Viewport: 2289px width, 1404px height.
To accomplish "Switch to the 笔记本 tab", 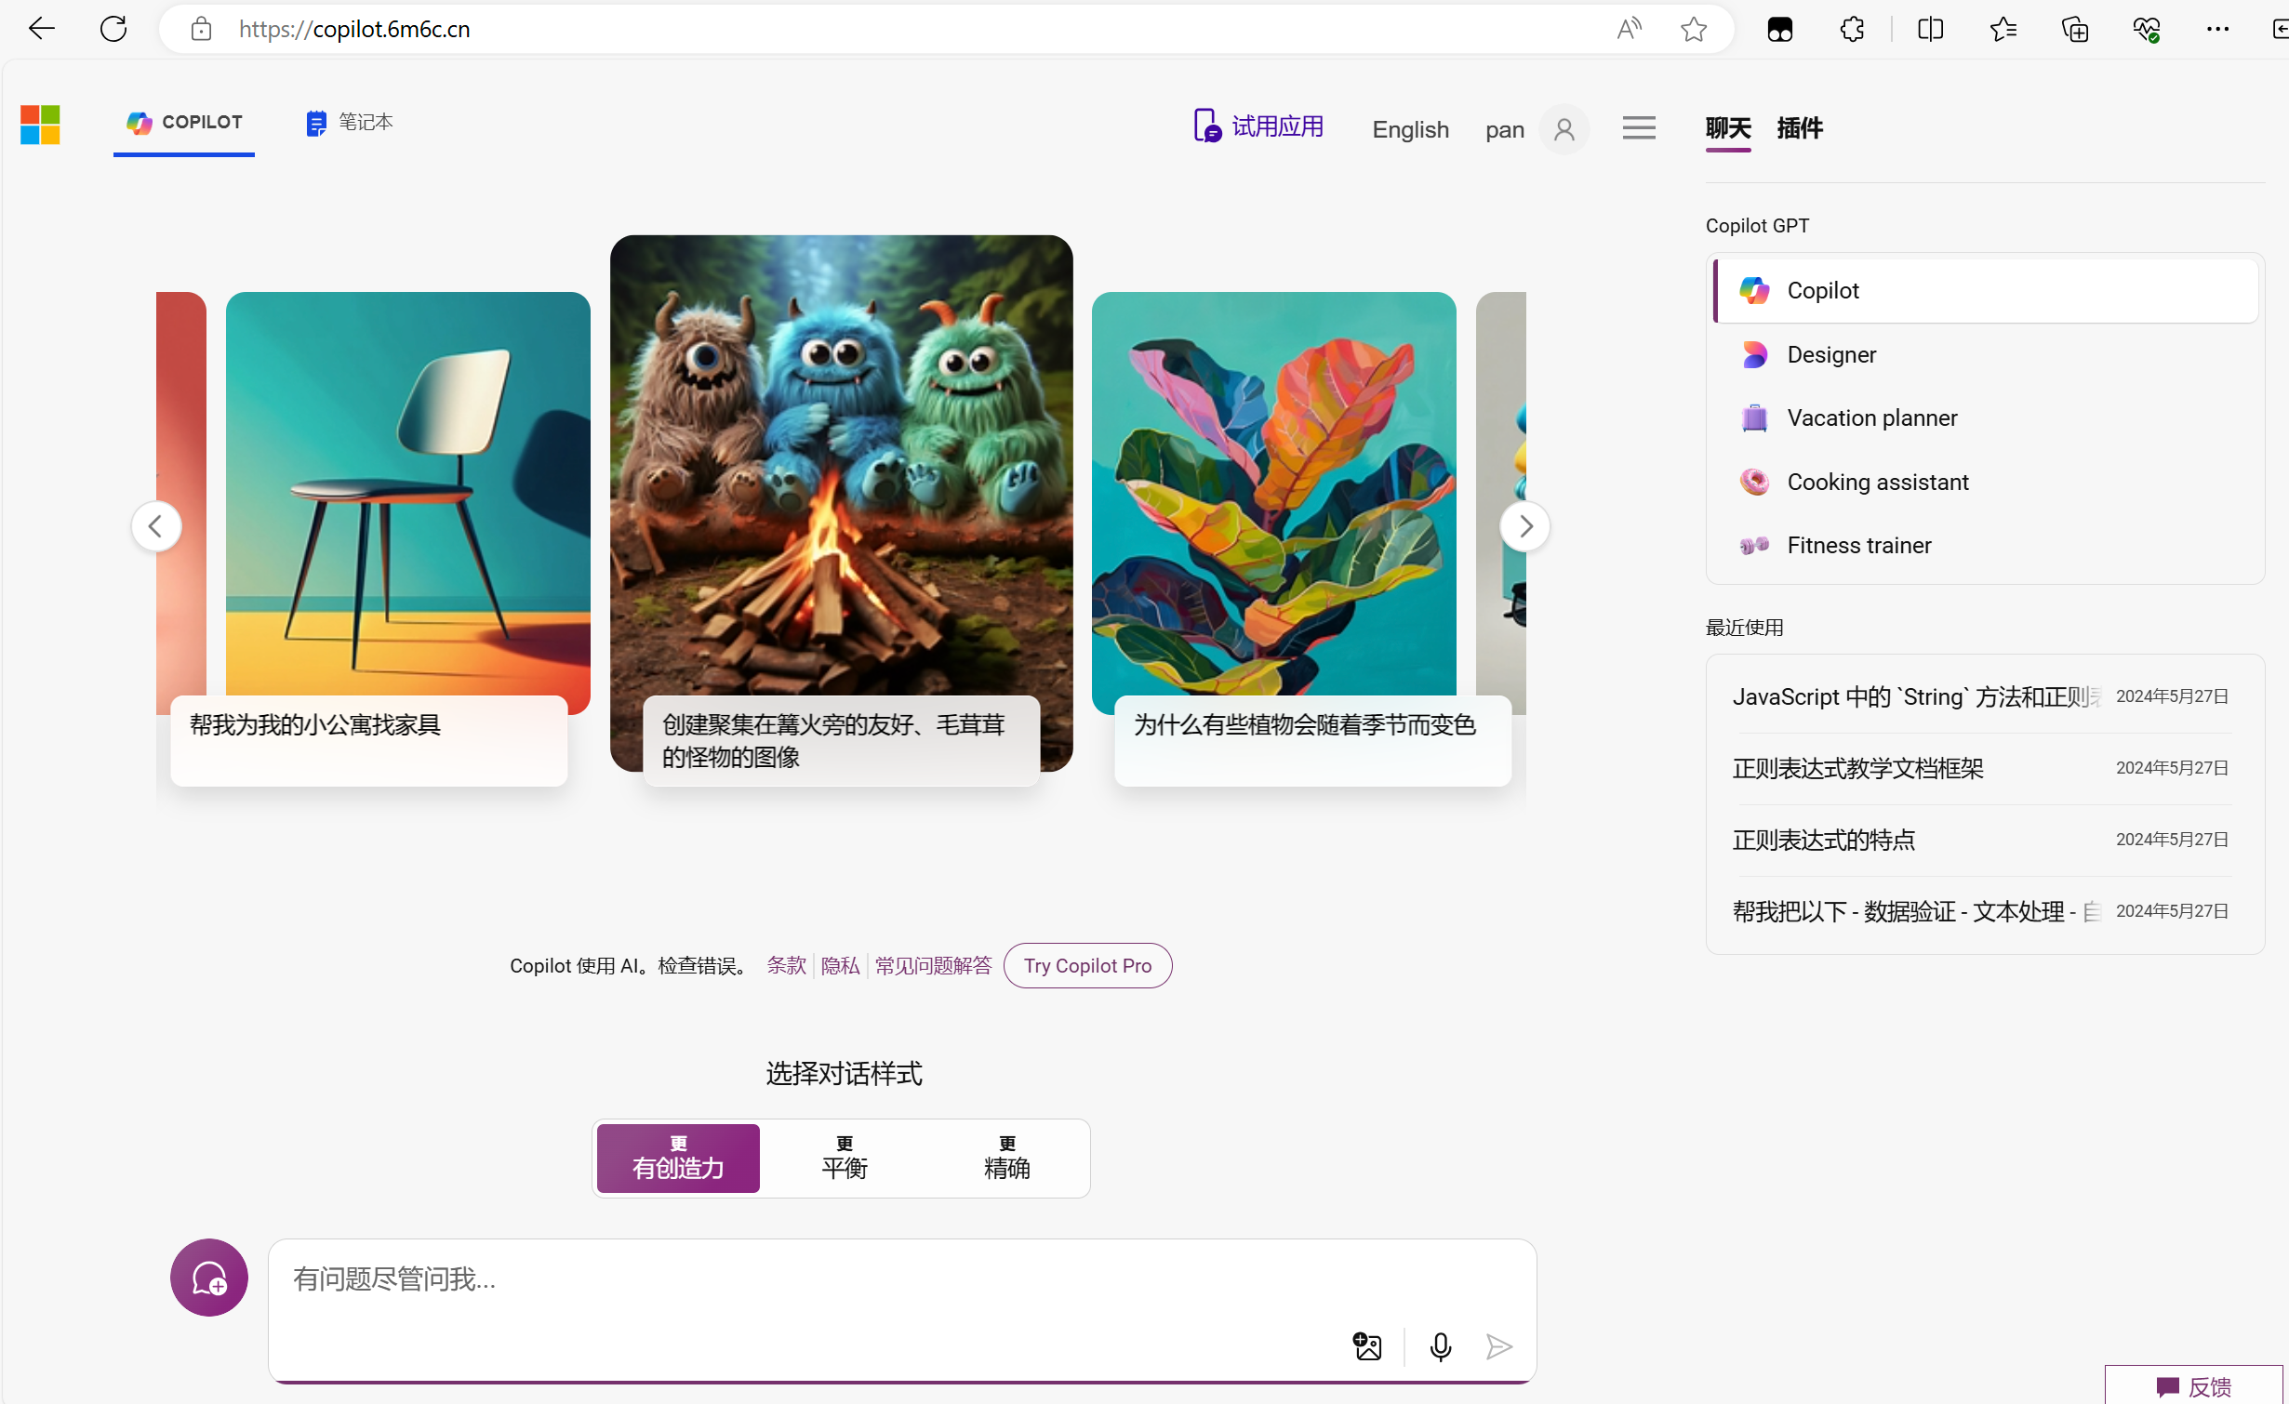I will pos(350,123).
